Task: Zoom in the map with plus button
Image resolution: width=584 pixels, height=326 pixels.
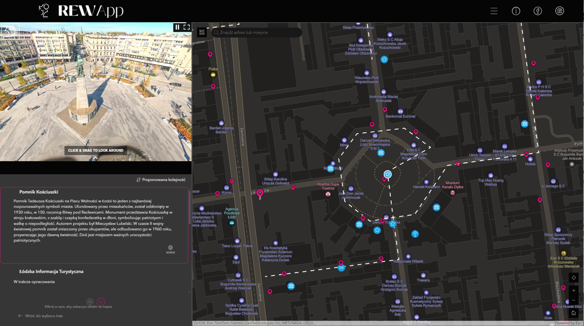Action: click(573, 291)
